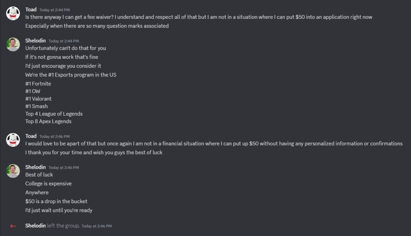Click Shelodin's avatar beside 'Best of luck'
This screenshot has height=236, width=411.
tap(13, 171)
